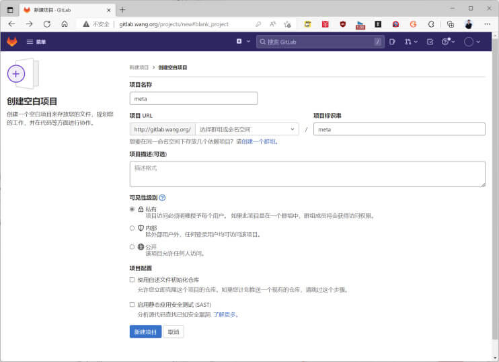Click the 新建项目 breadcrumb link
The height and width of the screenshot is (362, 499).
(x=139, y=67)
